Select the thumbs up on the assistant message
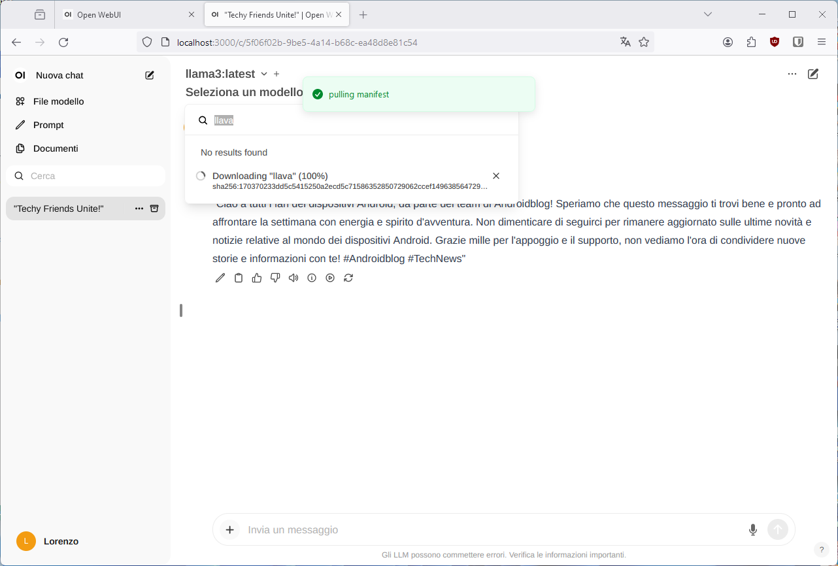Screen dimensions: 838x566 click(x=256, y=277)
